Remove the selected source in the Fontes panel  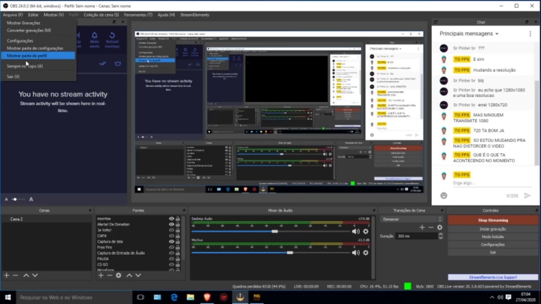tap(109, 275)
